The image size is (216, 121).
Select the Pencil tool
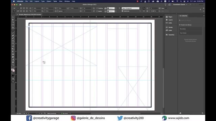click(13, 38)
